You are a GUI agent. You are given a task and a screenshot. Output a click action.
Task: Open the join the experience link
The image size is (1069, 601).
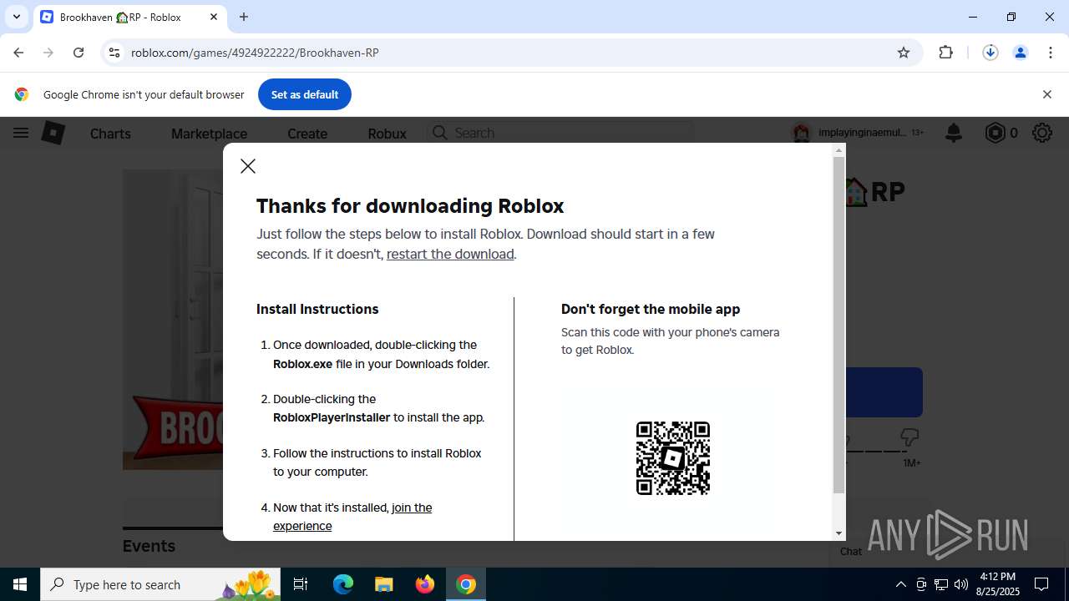(352, 517)
